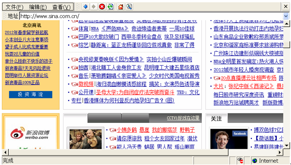291x165 pixels.
Task: Open link 小本创业八大注意事项
Action: (x=27, y=40)
